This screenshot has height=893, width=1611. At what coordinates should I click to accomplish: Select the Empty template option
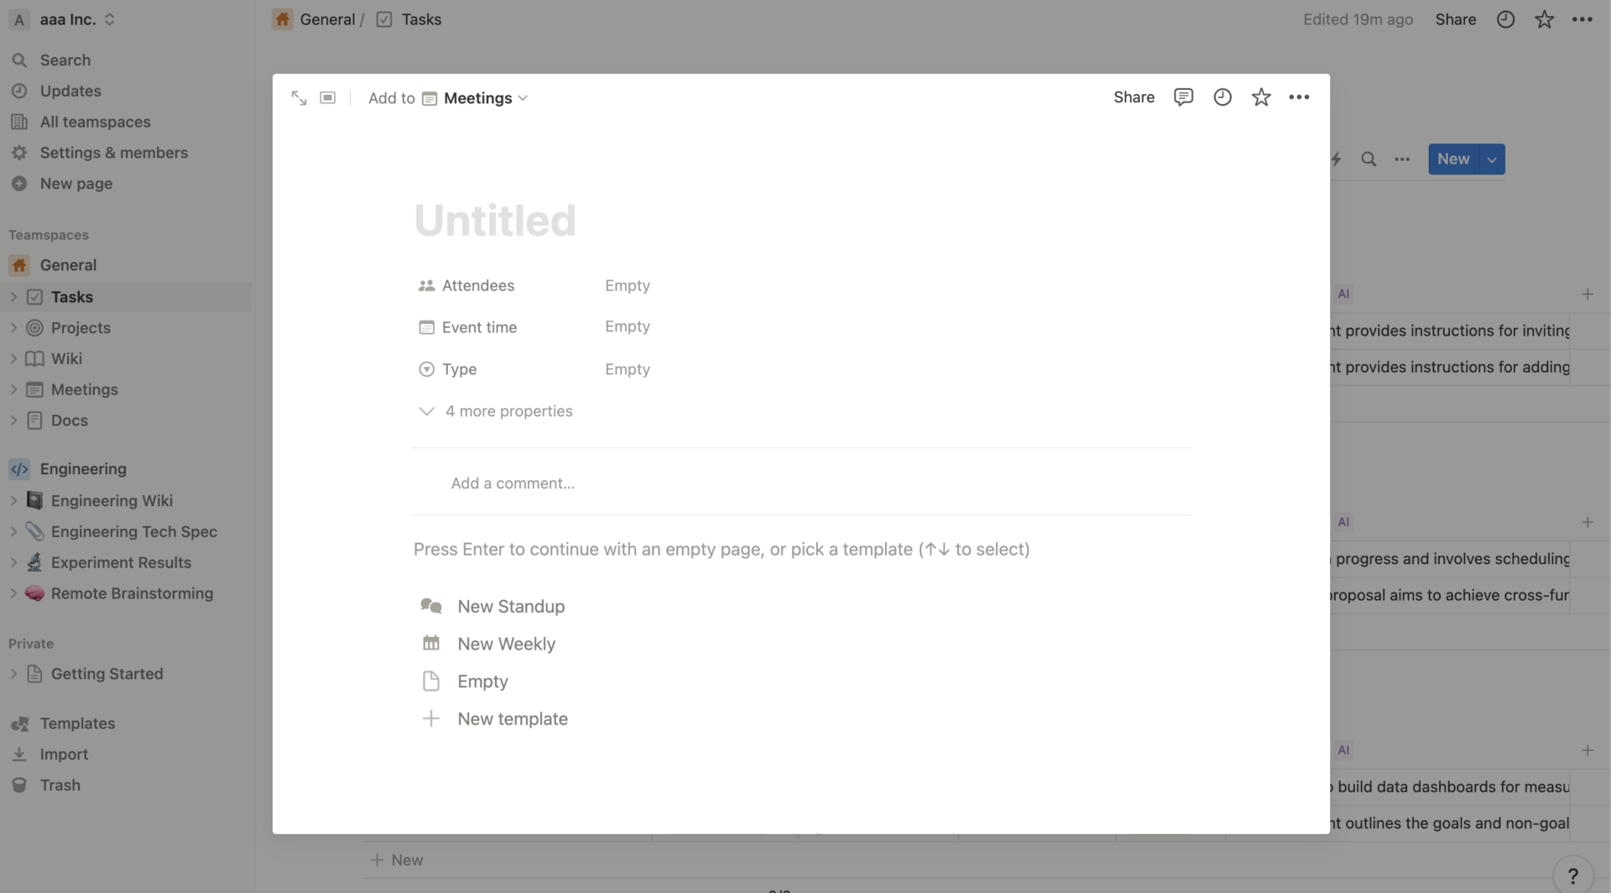click(x=482, y=681)
